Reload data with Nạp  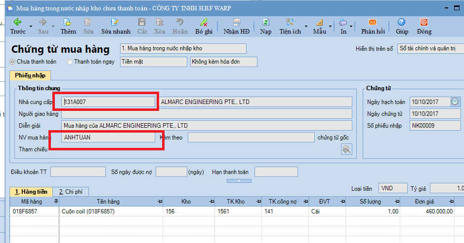266,26
